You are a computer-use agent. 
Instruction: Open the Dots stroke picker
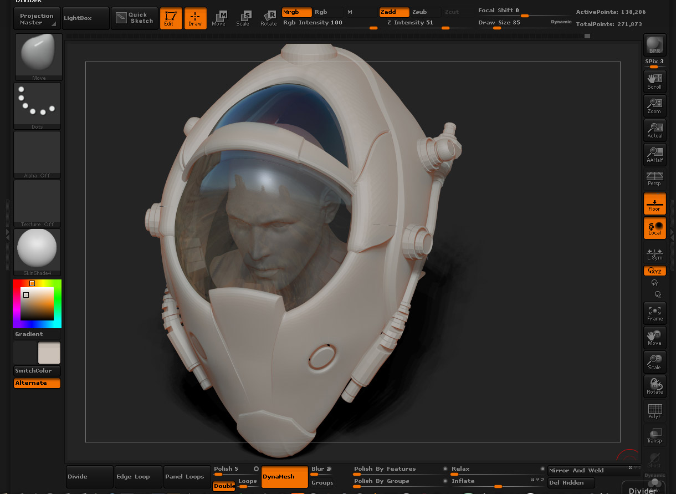tap(37, 106)
